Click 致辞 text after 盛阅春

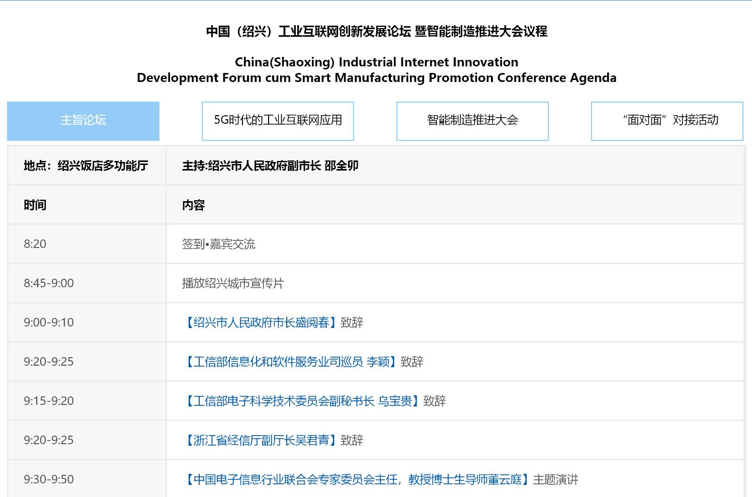[x=352, y=322]
